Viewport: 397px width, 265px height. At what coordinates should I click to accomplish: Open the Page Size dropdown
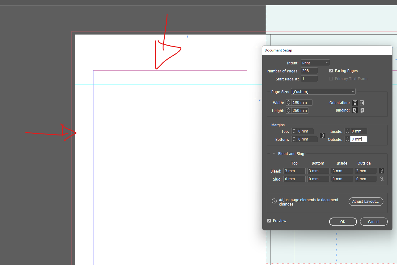pyautogui.click(x=323, y=91)
